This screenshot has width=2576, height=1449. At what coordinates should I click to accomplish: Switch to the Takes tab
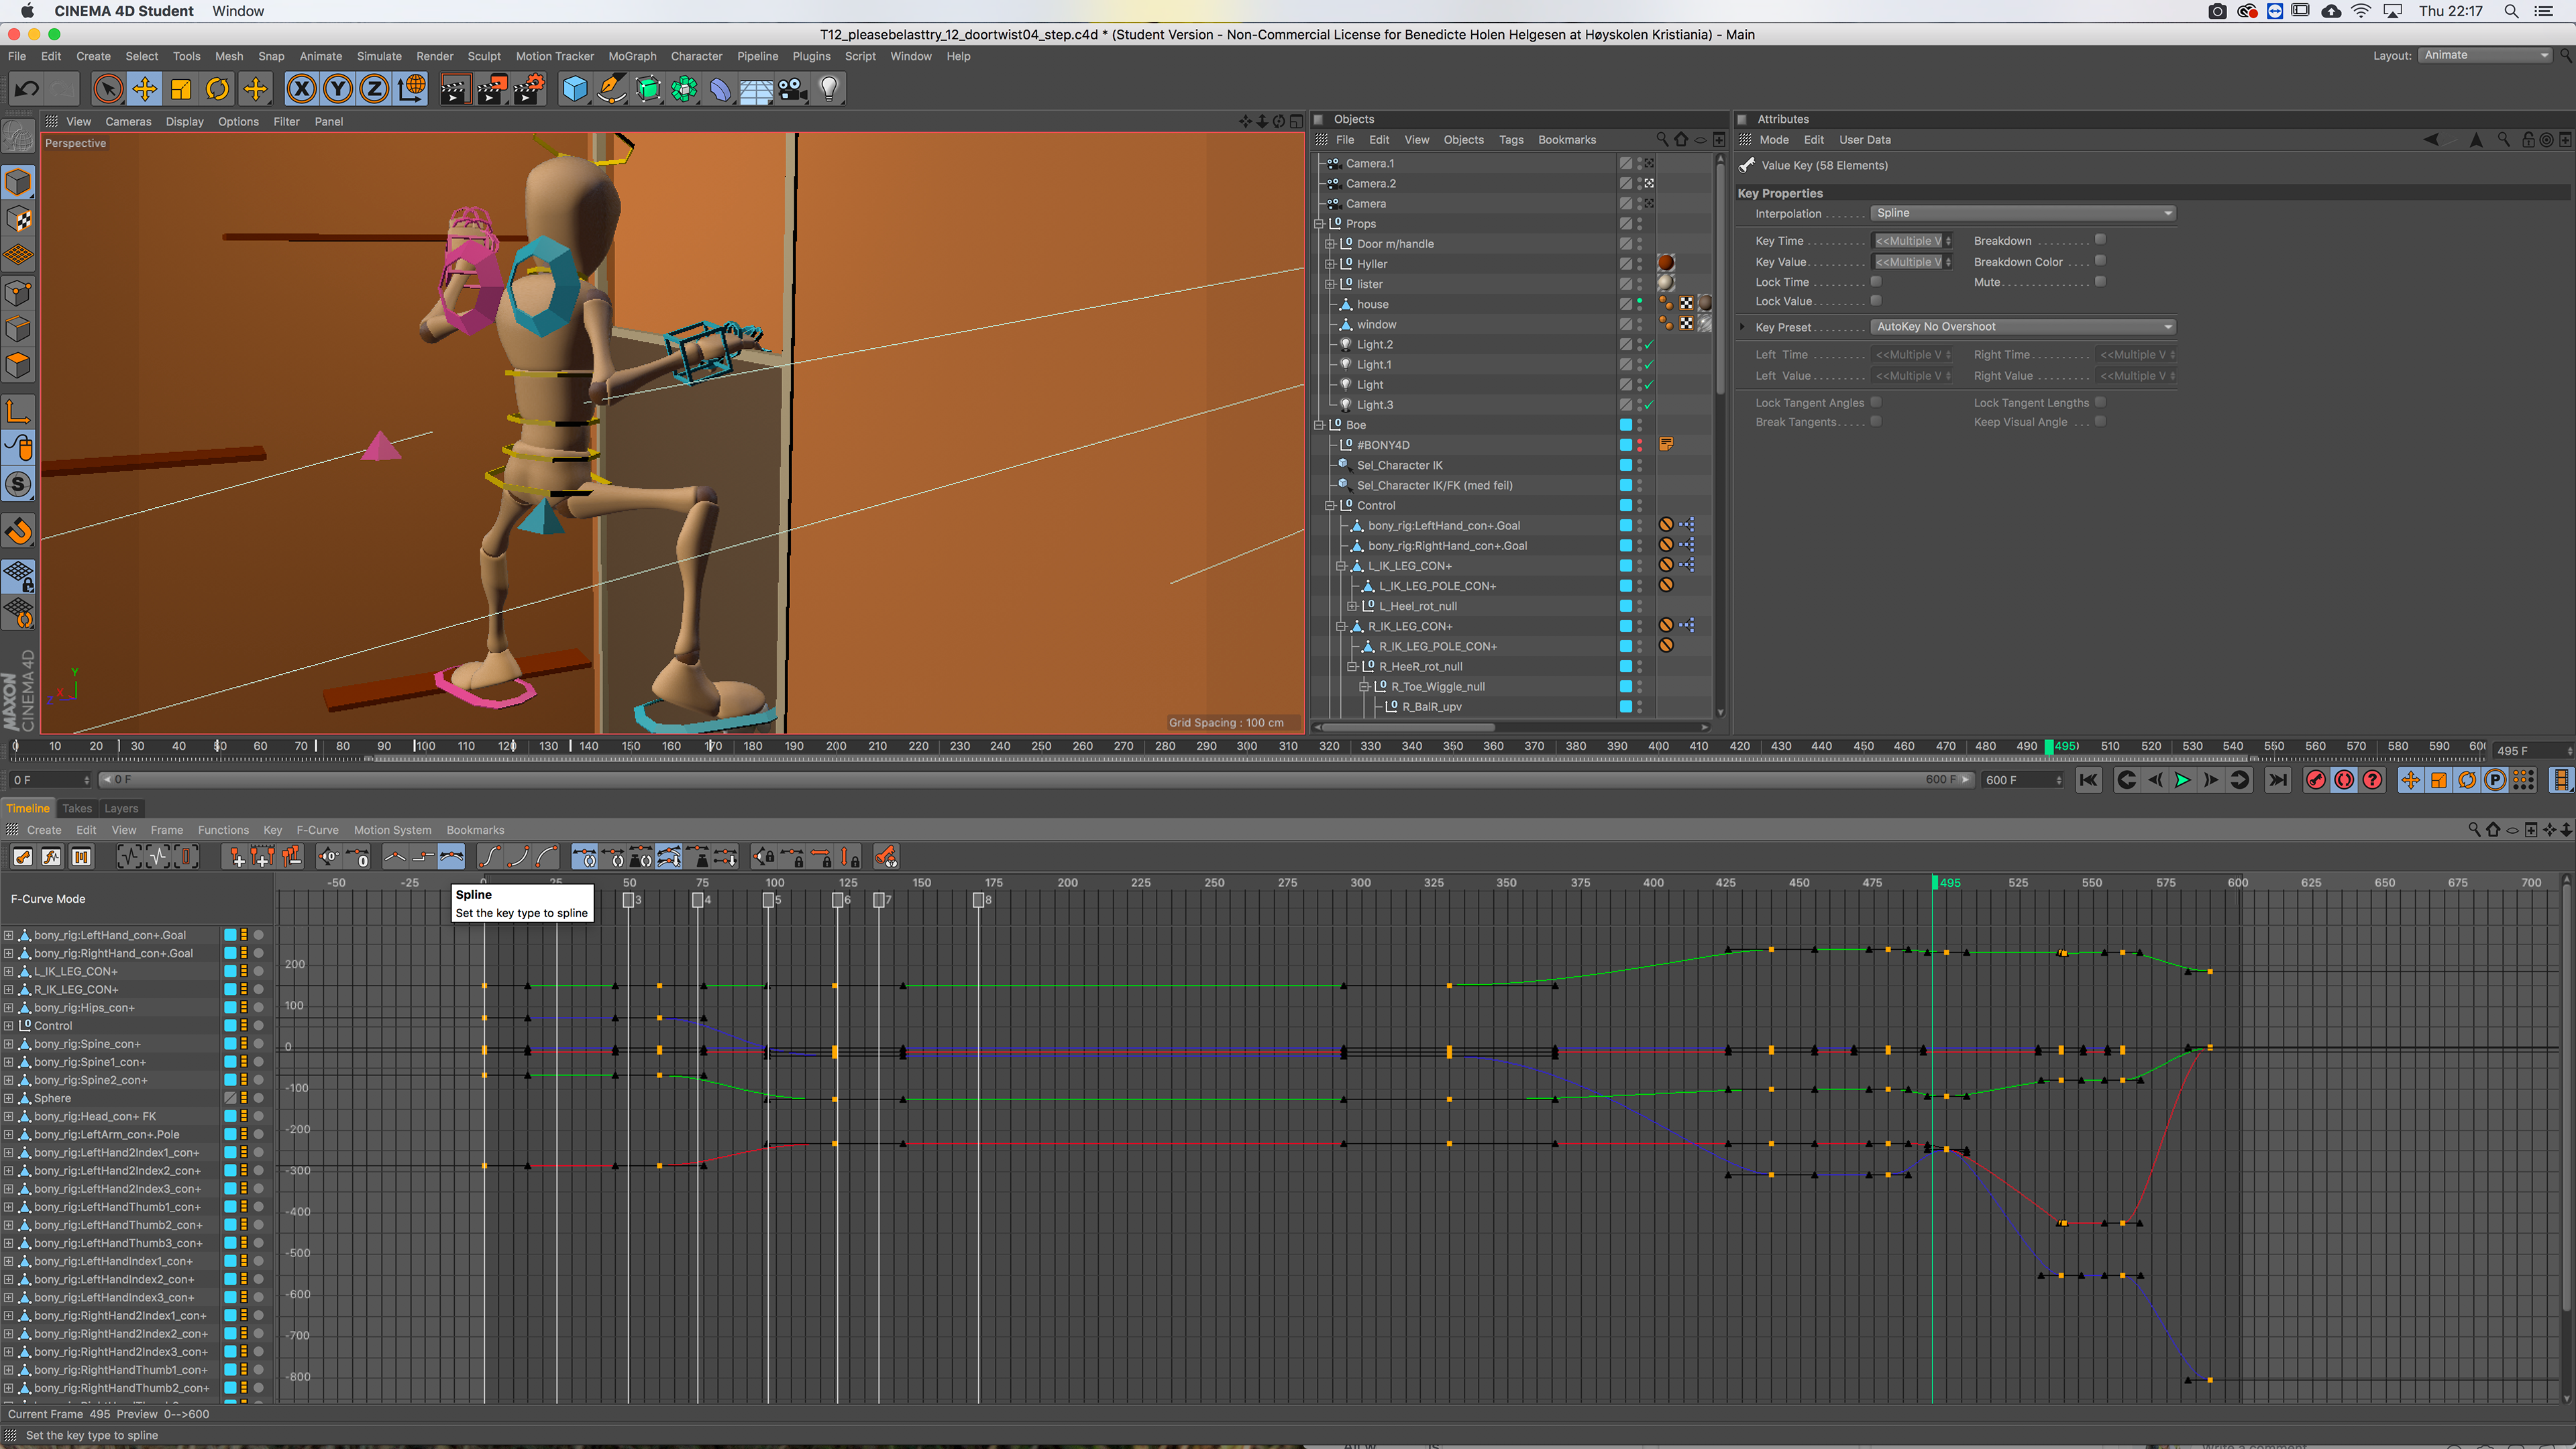point(76,808)
